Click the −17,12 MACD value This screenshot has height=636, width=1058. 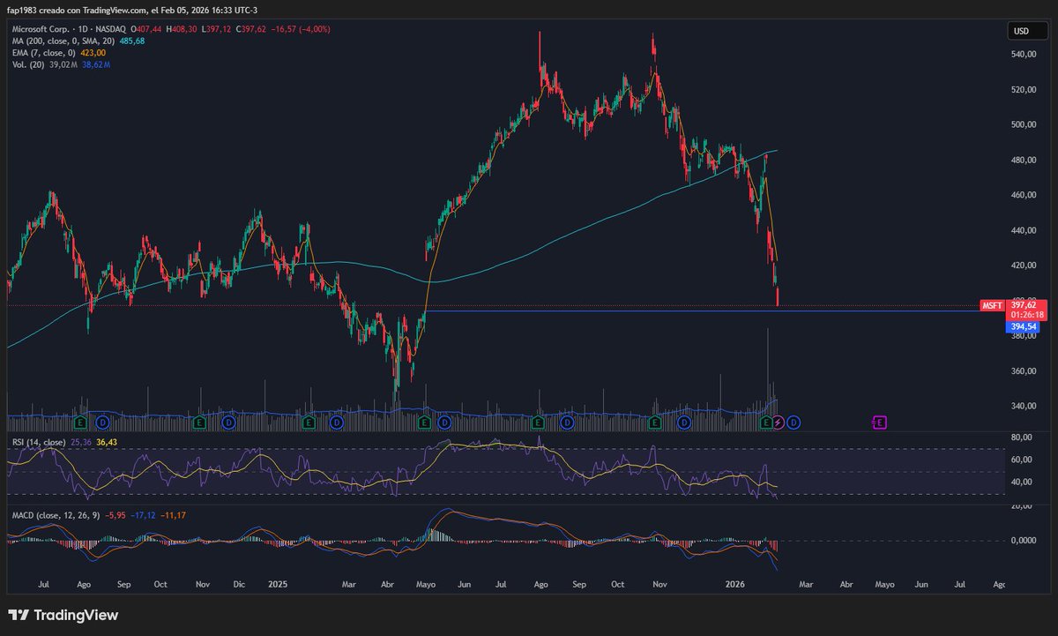point(144,514)
